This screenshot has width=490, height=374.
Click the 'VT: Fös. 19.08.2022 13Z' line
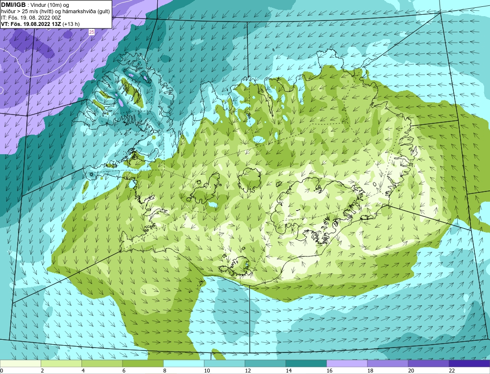click(31, 24)
